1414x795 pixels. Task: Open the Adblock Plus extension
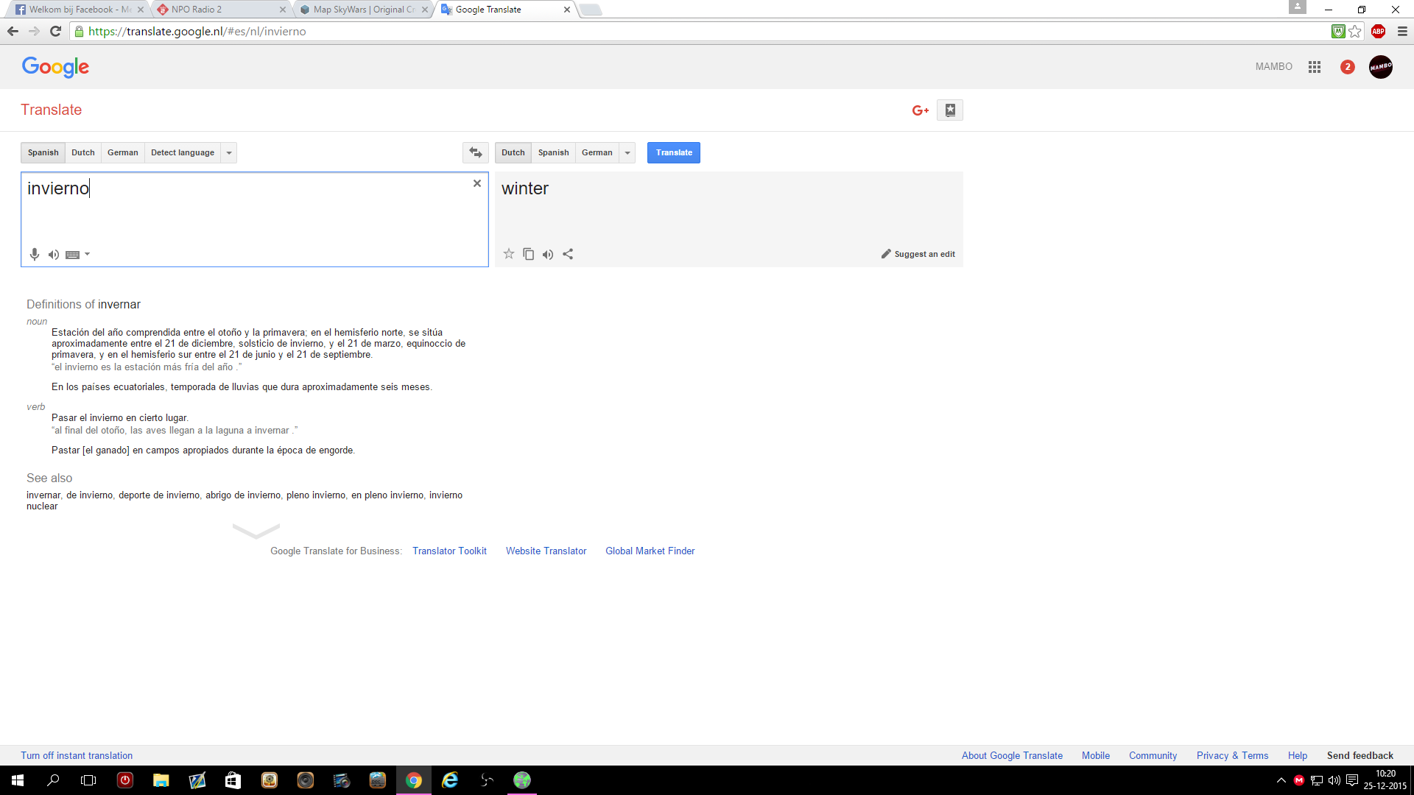point(1378,31)
